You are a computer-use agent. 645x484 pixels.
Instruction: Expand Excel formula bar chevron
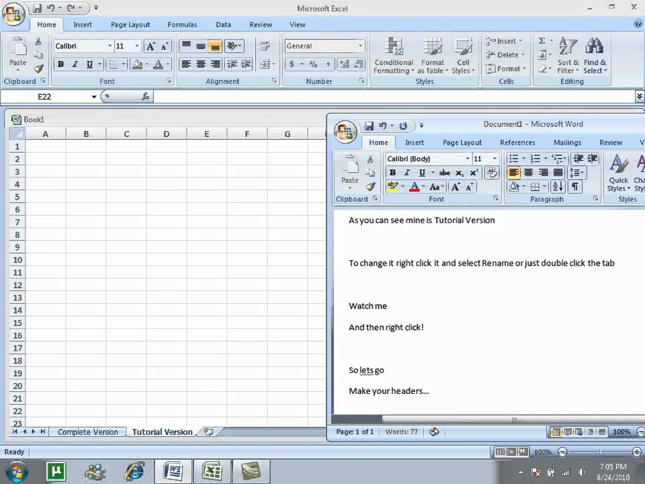point(639,96)
